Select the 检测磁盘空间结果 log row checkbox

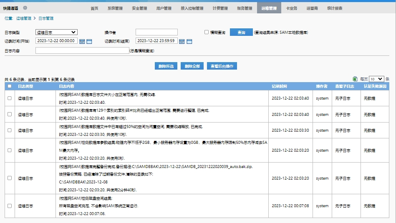(10, 206)
